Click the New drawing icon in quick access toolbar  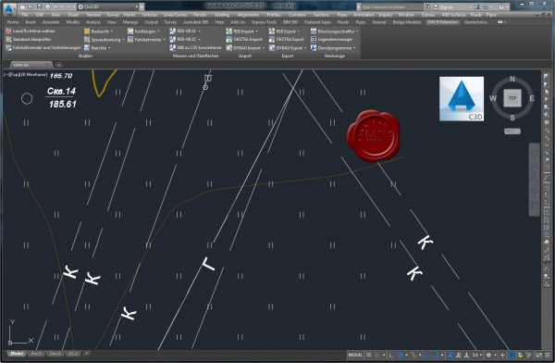pyautogui.click(x=22, y=6)
